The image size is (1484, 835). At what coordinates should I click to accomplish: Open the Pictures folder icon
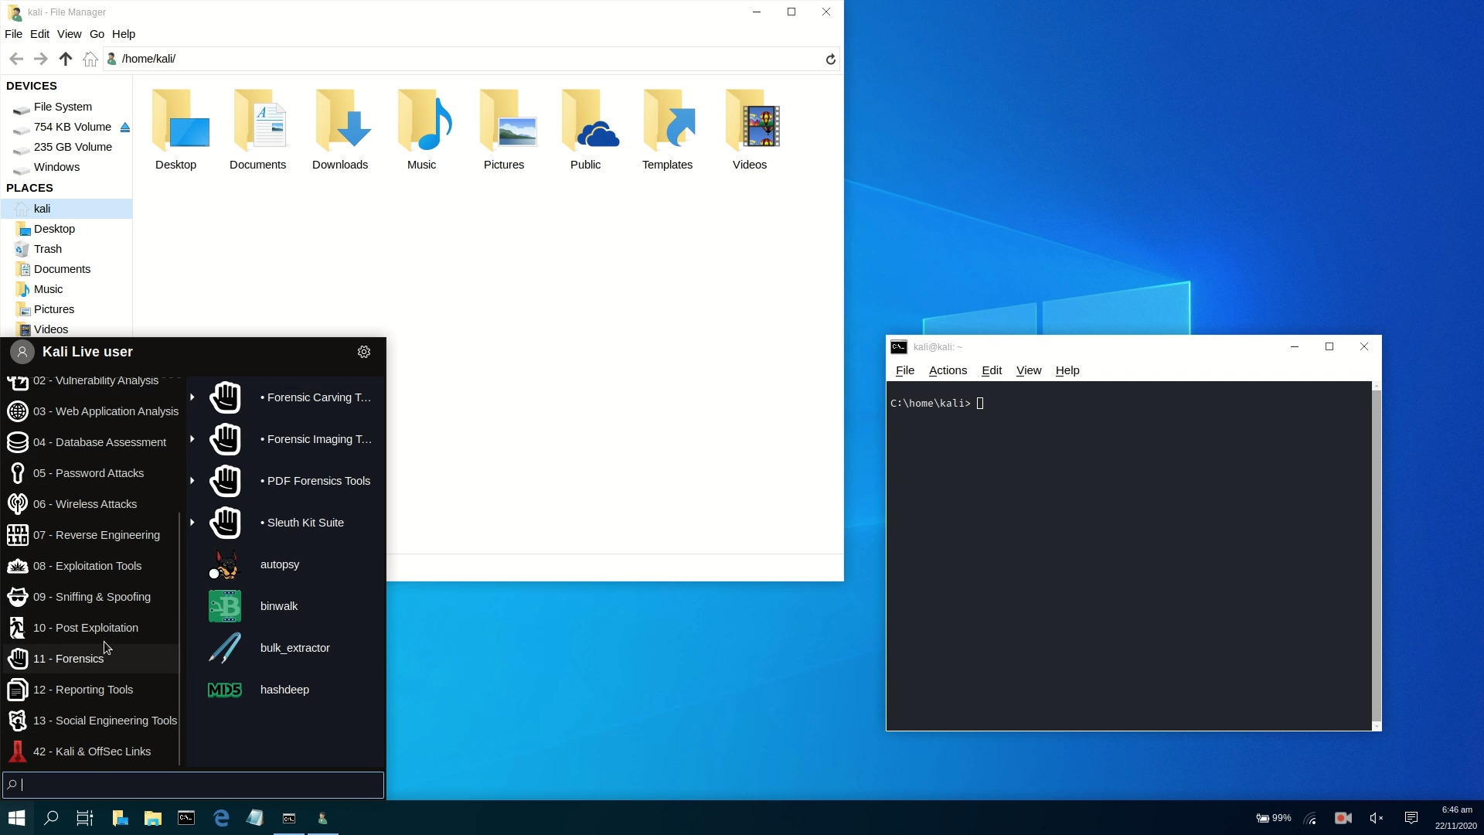click(x=508, y=120)
